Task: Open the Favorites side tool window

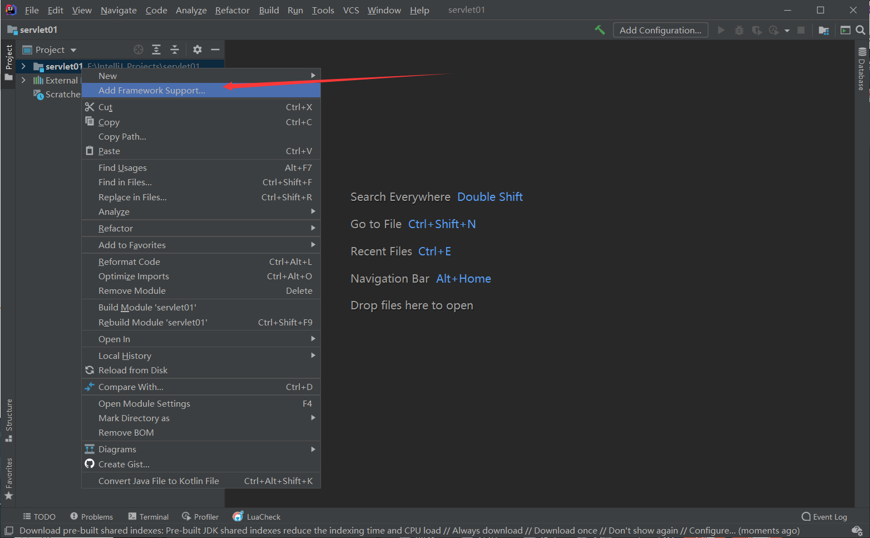Action: click(9, 478)
